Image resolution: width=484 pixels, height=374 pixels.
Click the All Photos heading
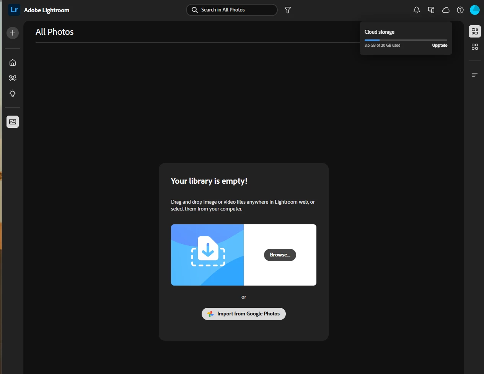(x=55, y=32)
